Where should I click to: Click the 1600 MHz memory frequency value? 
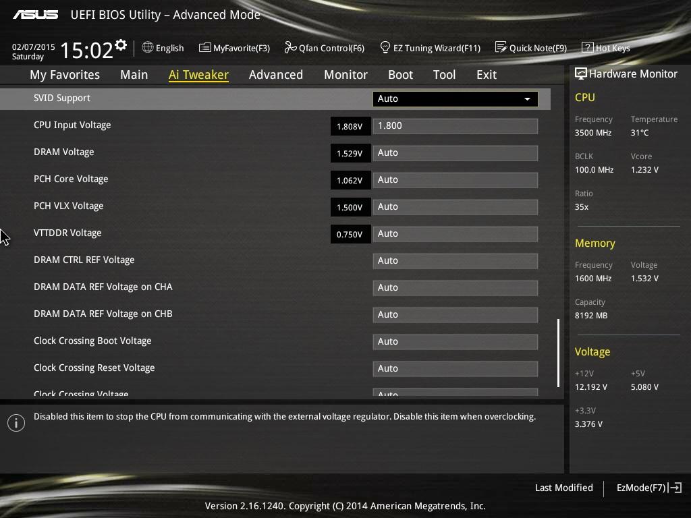tap(592, 279)
